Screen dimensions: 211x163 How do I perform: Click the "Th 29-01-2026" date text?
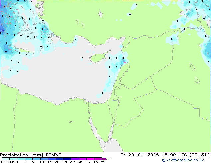click(140, 155)
